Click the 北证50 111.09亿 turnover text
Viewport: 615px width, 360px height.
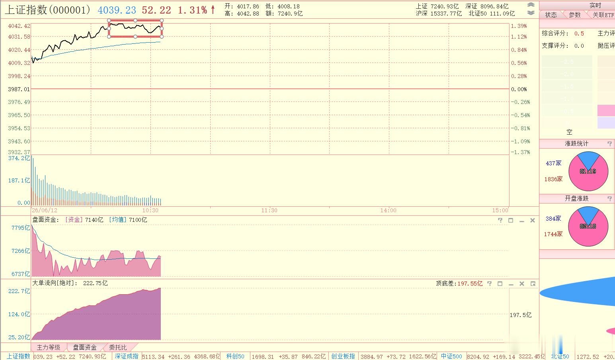492,14
